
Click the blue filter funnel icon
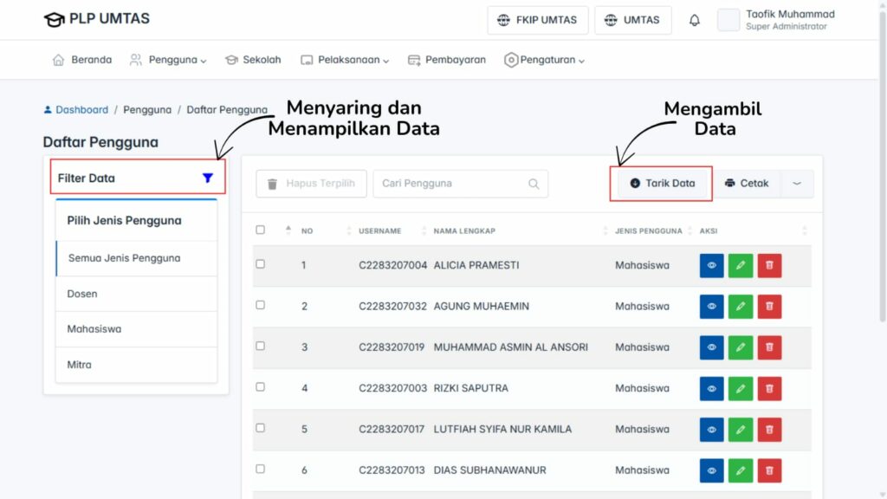tap(207, 178)
